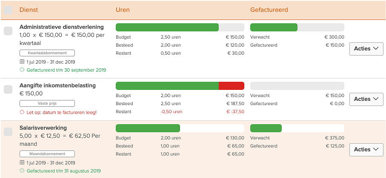Click calendar icon for Administratieve dienstverlening dates
The height and width of the screenshot is (178, 386).
(x=22, y=61)
